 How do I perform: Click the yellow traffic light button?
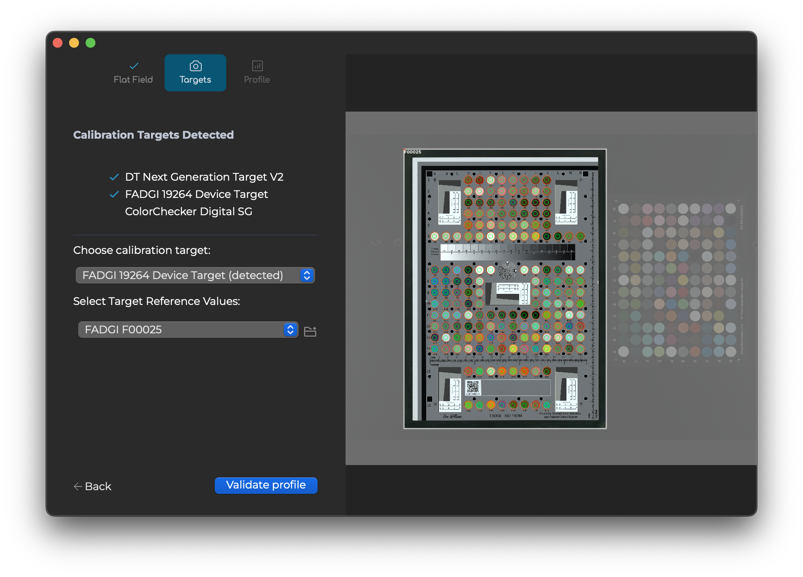(74, 43)
